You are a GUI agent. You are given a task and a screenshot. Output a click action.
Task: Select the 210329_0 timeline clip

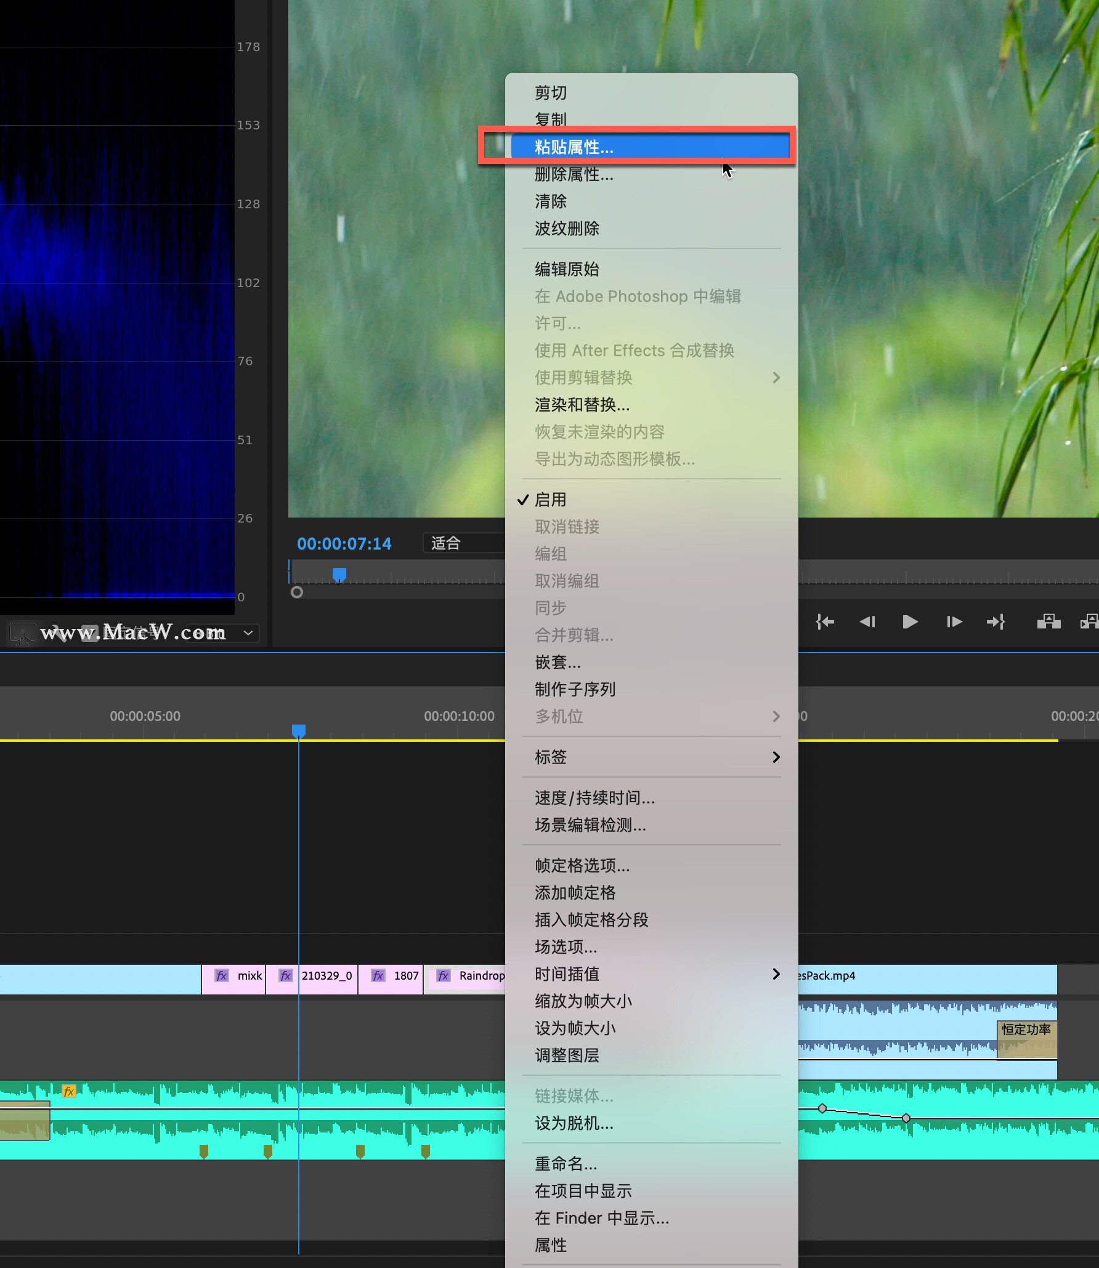click(x=312, y=979)
